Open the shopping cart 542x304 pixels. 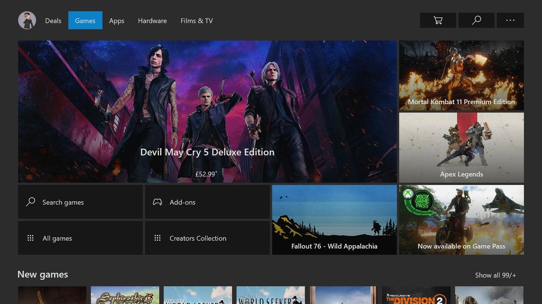click(x=437, y=20)
